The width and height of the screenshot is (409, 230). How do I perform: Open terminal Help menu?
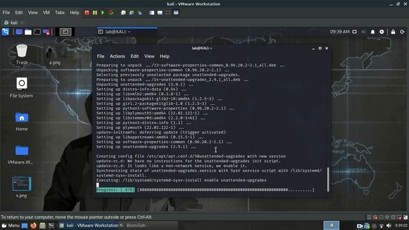pos(165,56)
